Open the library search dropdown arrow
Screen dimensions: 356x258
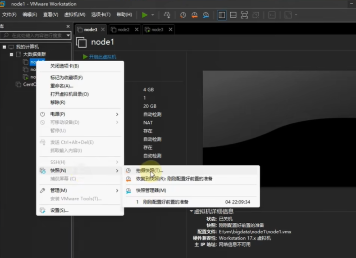[68, 36]
